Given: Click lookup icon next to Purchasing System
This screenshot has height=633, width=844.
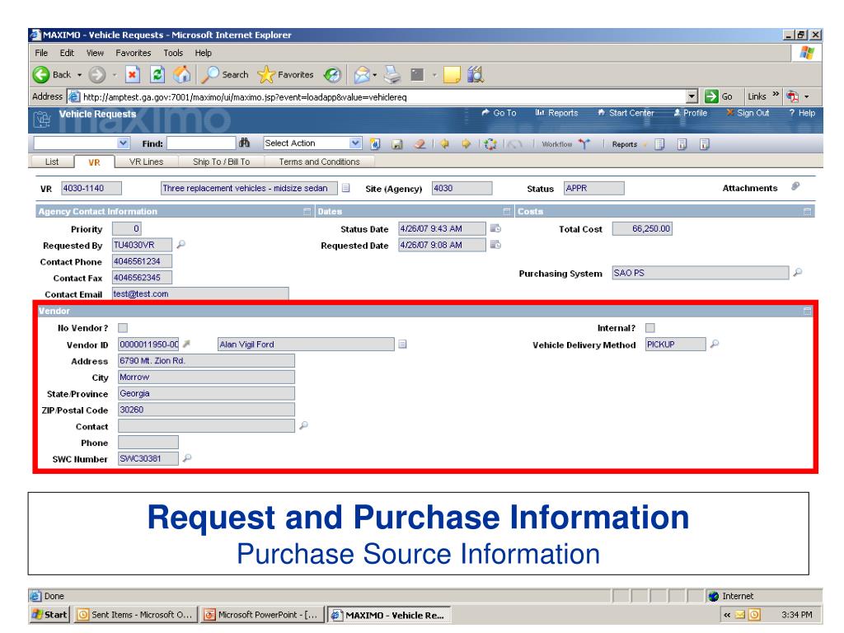Looking at the screenshot, I should pyautogui.click(x=798, y=272).
